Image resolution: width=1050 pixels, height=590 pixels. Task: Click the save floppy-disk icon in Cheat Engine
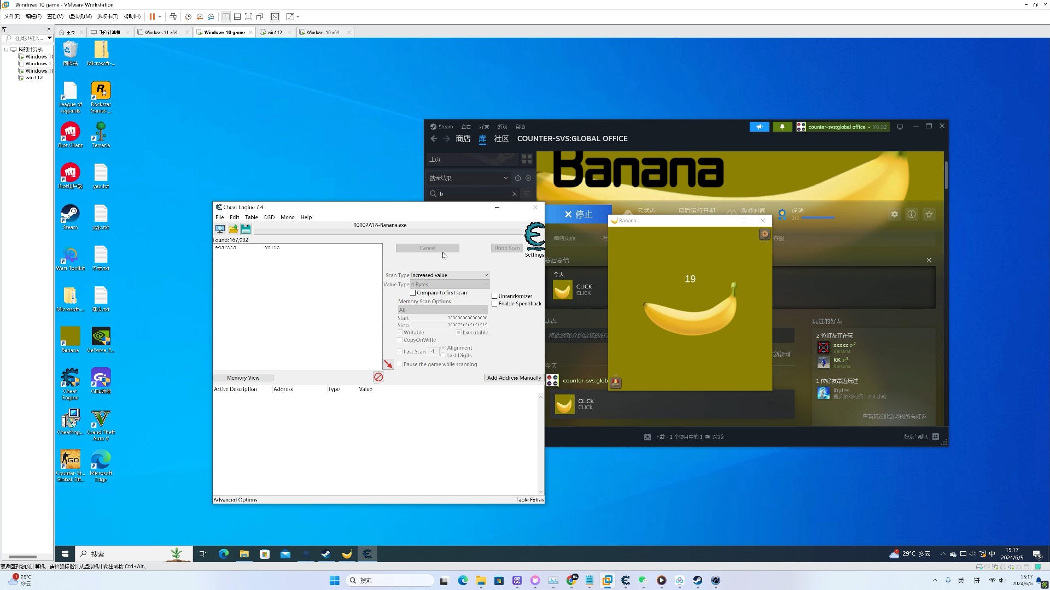click(246, 229)
